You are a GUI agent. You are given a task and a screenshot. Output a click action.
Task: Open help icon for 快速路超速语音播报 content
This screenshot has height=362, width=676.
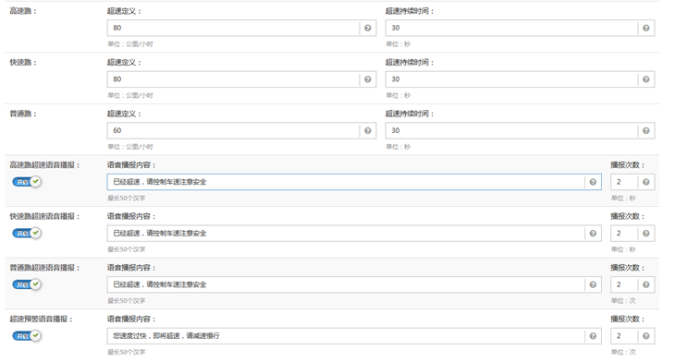(593, 234)
